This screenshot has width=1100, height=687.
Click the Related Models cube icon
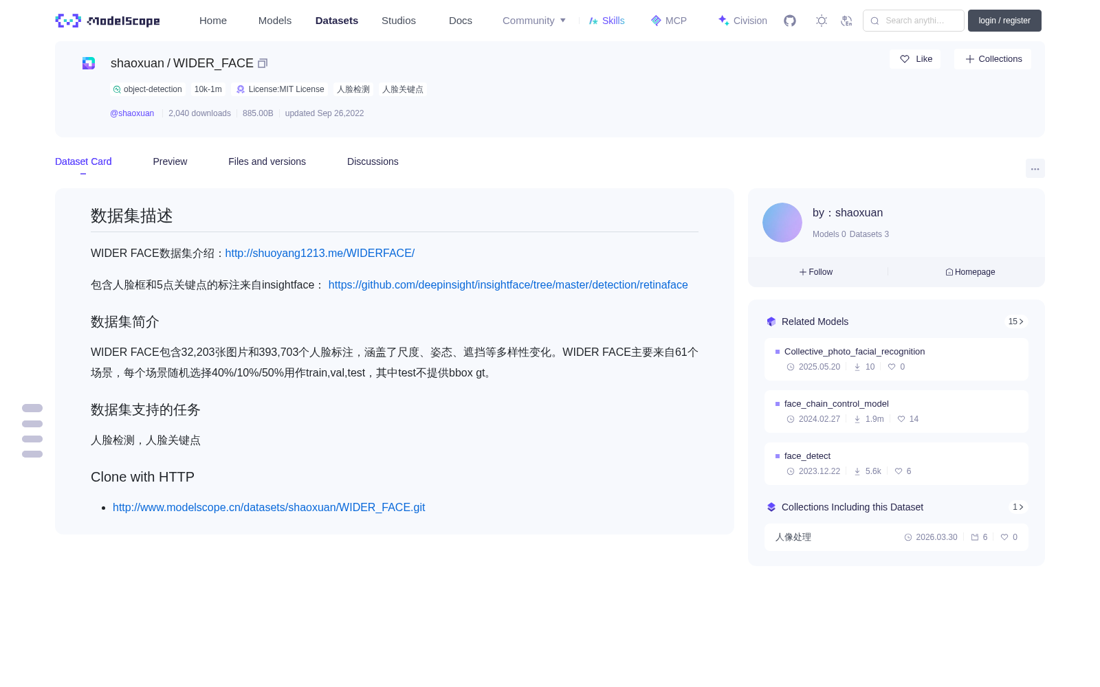771,322
